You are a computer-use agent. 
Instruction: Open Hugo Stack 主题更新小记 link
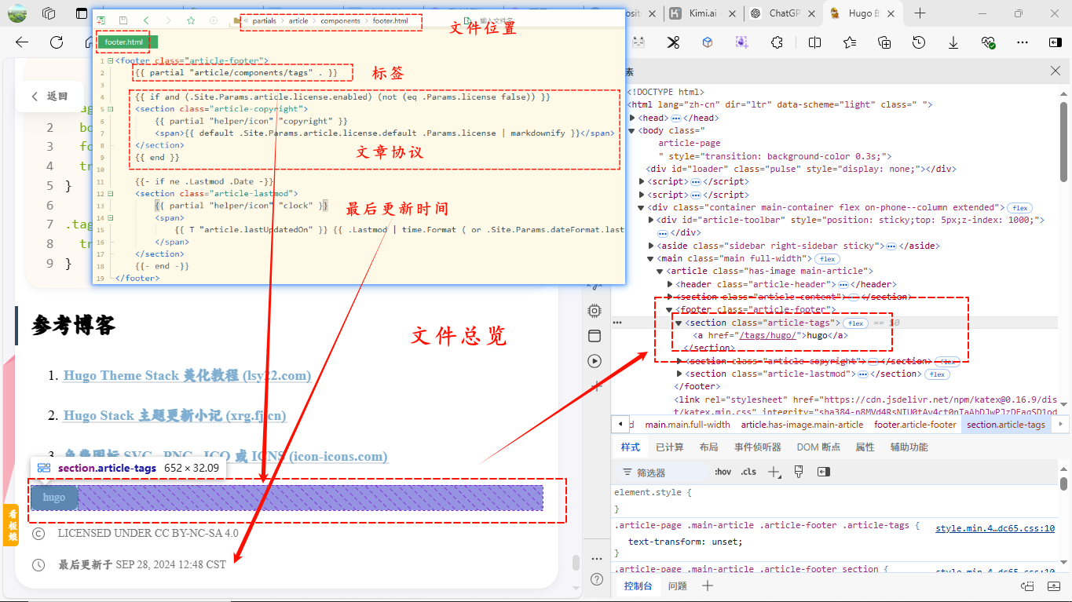pos(174,415)
